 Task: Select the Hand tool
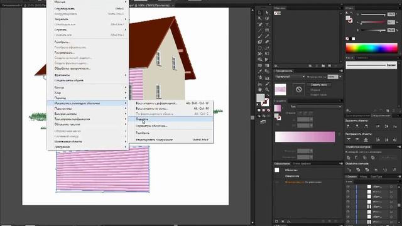260,89
